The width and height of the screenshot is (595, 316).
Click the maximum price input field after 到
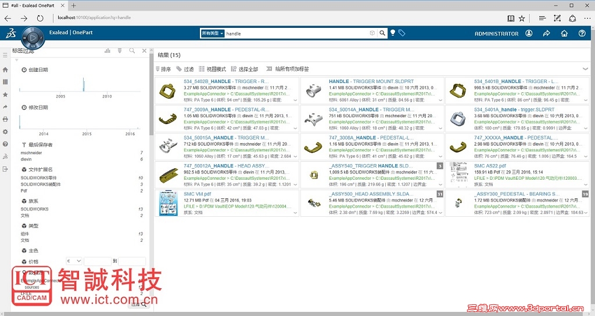point(132,261)
